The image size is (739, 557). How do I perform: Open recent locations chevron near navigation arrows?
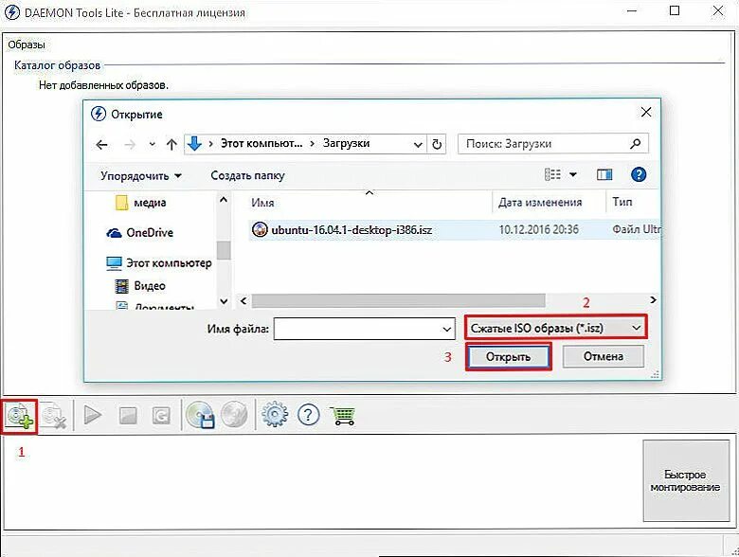coord(152,144)
